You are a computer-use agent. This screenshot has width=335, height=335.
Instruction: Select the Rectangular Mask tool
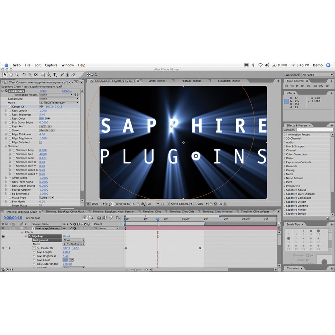43,75
